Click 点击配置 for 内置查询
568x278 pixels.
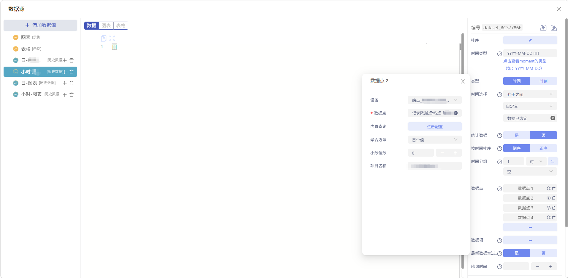pyautogui.click(x=434, y=127)
